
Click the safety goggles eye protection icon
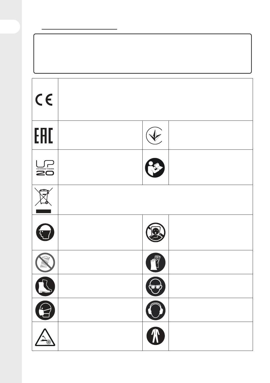click(x=155, y=286)
